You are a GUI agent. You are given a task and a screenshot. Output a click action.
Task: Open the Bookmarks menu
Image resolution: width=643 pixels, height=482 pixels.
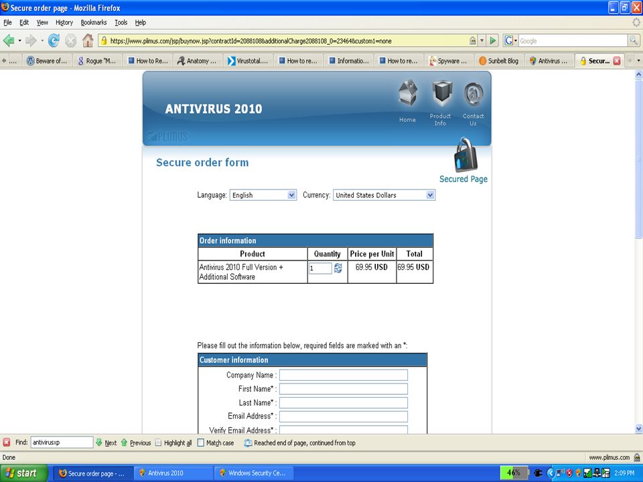94,23
